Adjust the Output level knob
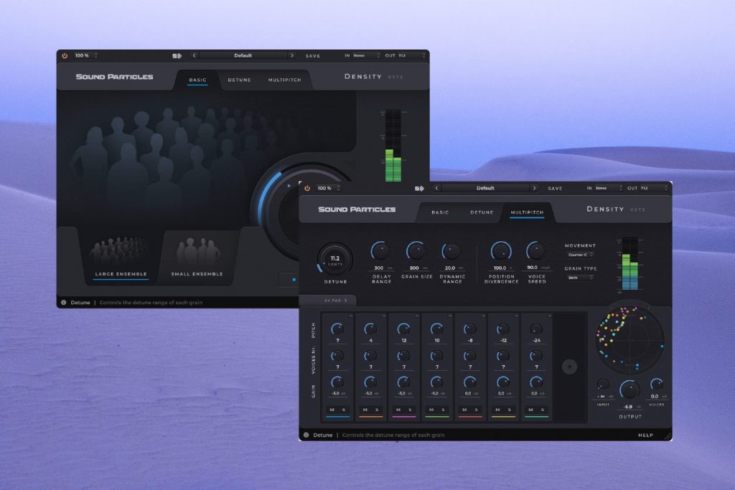 pos(629,390)
